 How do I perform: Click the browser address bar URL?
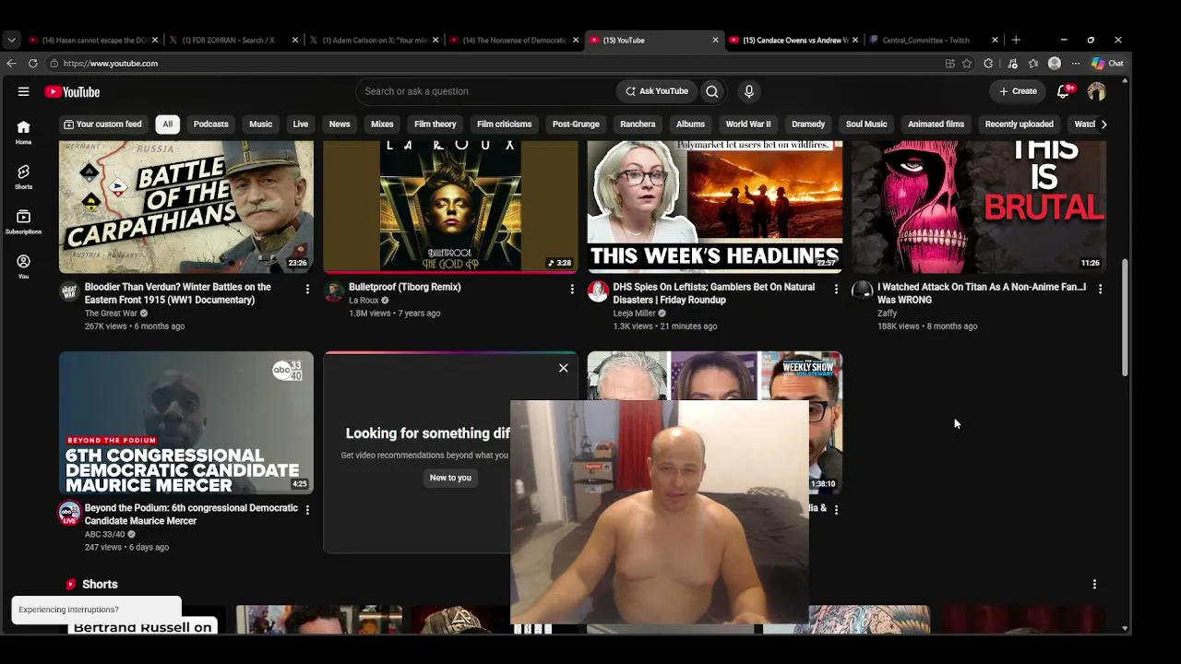click(x=111, y=64)
